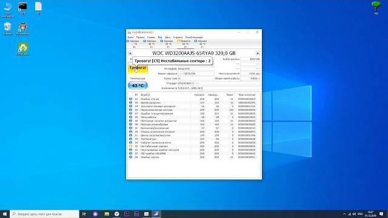
Task: Open the Windows Start menu
Action: 5,214
